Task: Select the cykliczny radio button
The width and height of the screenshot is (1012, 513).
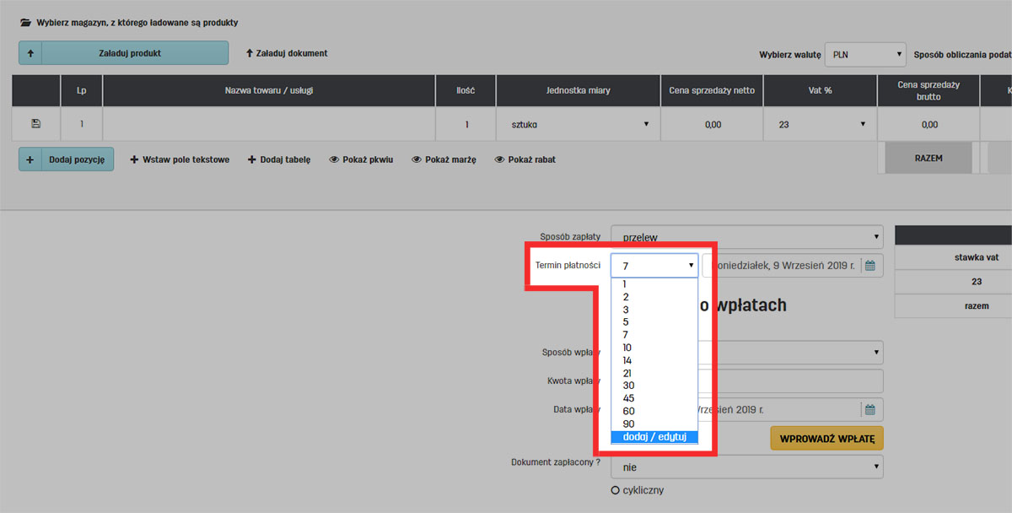Action: tap(615, 490)
